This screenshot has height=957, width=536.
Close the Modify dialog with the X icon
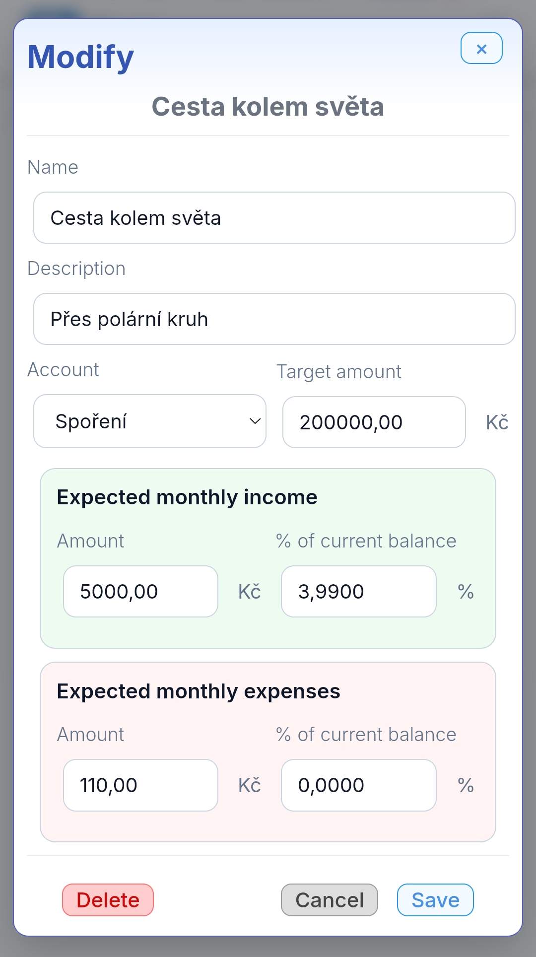481,48
